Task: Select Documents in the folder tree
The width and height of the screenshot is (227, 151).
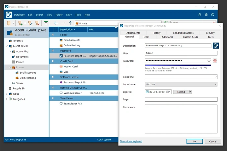Action: pos(22,57)
